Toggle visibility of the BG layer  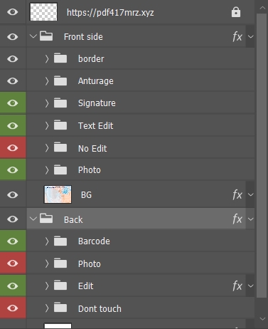(13, 195)
